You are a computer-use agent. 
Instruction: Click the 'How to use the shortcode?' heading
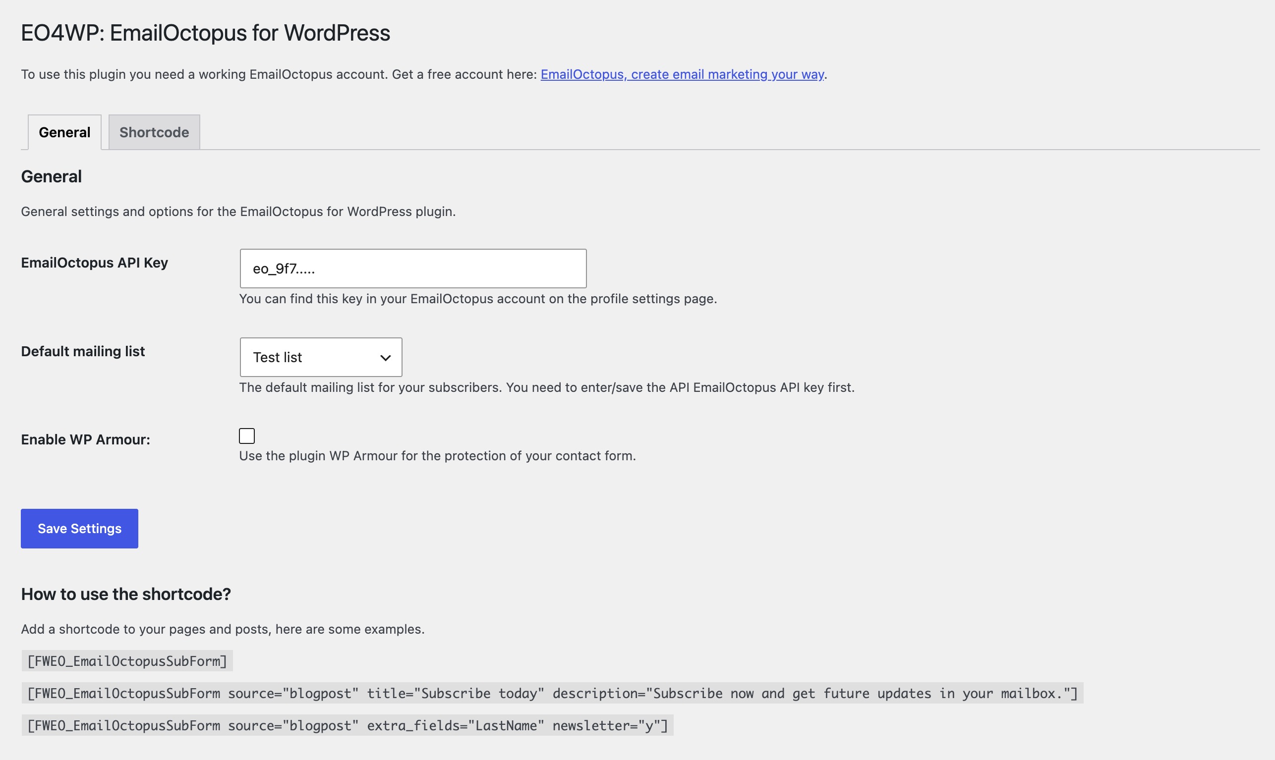tap(126, 594)
